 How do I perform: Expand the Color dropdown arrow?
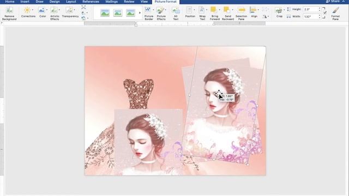pos(47,10)
